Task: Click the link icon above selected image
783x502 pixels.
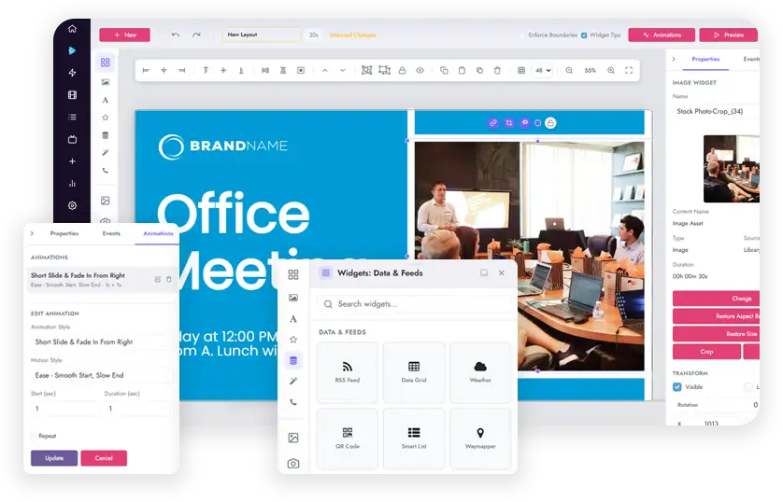Action: (x=493, y=123)
